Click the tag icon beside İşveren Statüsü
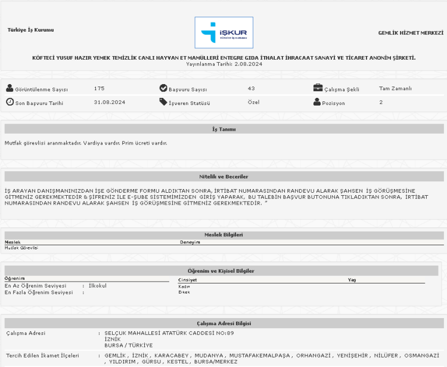Image resolution: width=447 pixels, height=367 pixels. [163, 102]
